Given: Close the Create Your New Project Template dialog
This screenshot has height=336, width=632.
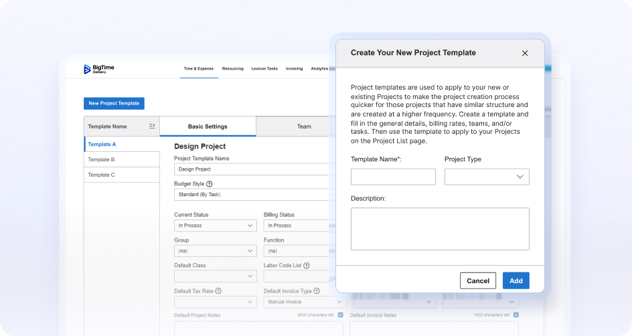Looking at the screenshot, I should 525,54.
